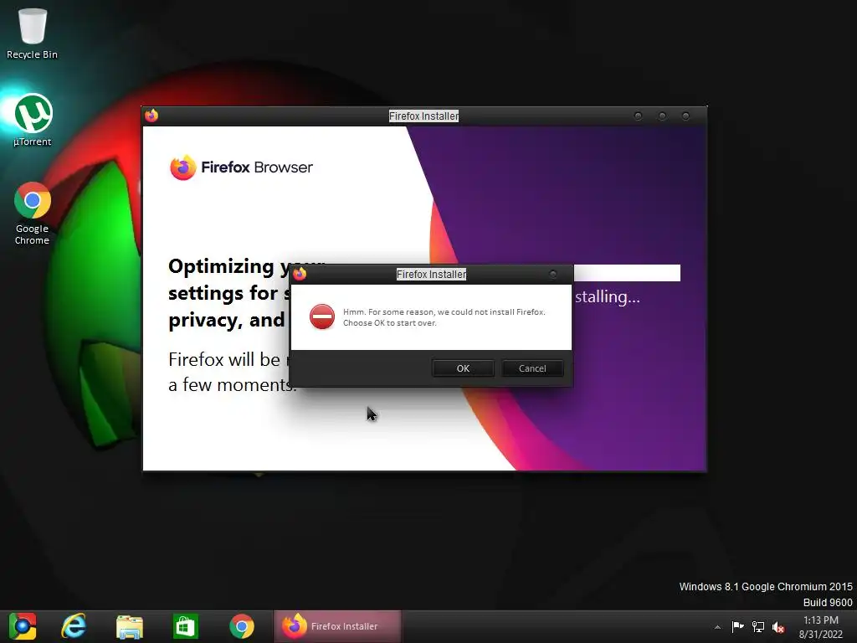This screenshot has width=857, height=643.
Task: Click the error message text 'Hmm. For some reason'
Action: pyautogui.click(x=444, y=317)
